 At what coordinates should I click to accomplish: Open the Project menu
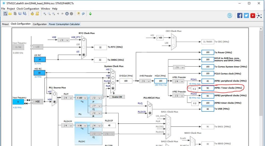click(x=11, y=9)
